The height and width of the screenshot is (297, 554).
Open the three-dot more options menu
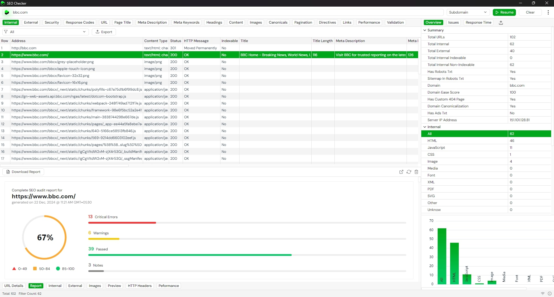point(548,12)
